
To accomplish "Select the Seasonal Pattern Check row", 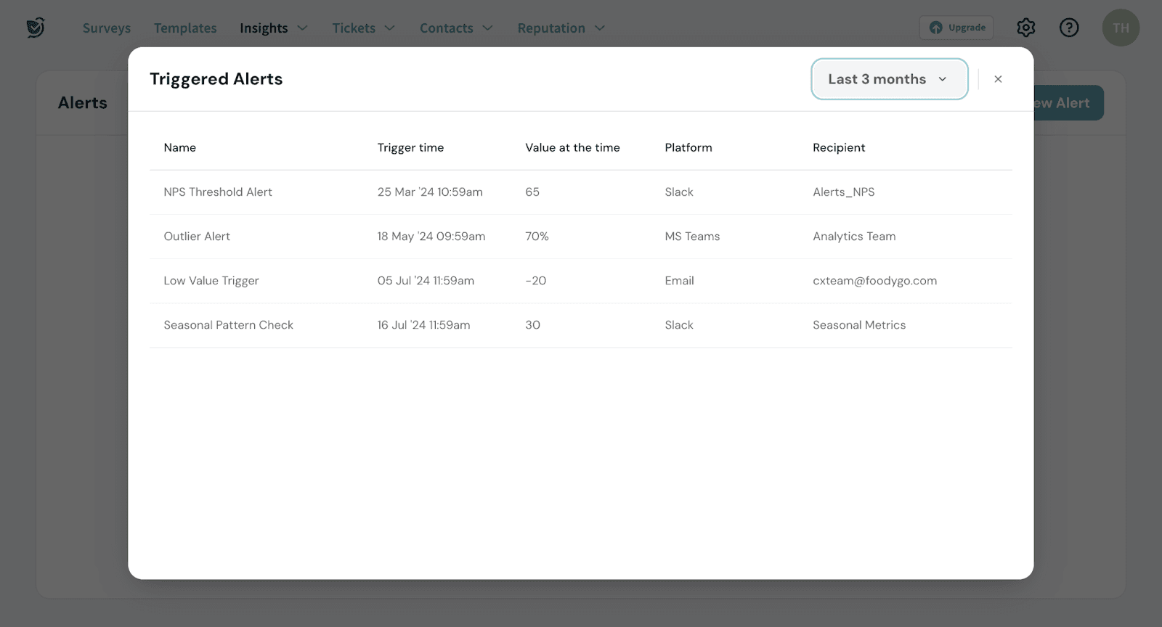I will [x=228, y=325].
